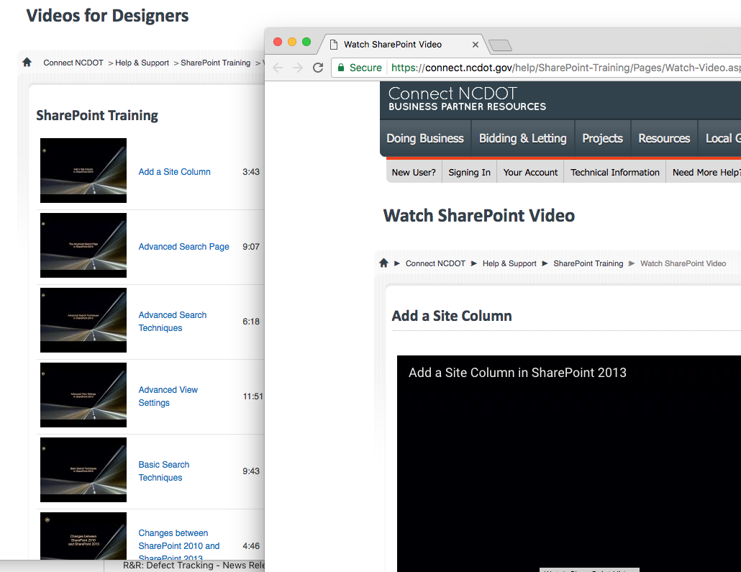Open the Technical Information link
741x572 pixels.
tap(615, 173)
